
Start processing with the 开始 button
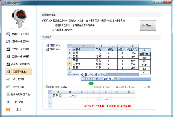click(148, 25)
